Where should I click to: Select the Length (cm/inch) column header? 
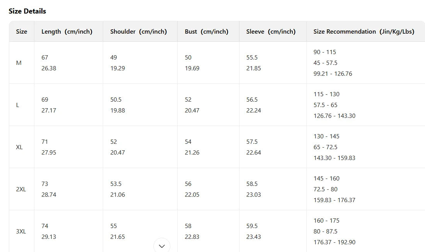[x=67, y=32]
